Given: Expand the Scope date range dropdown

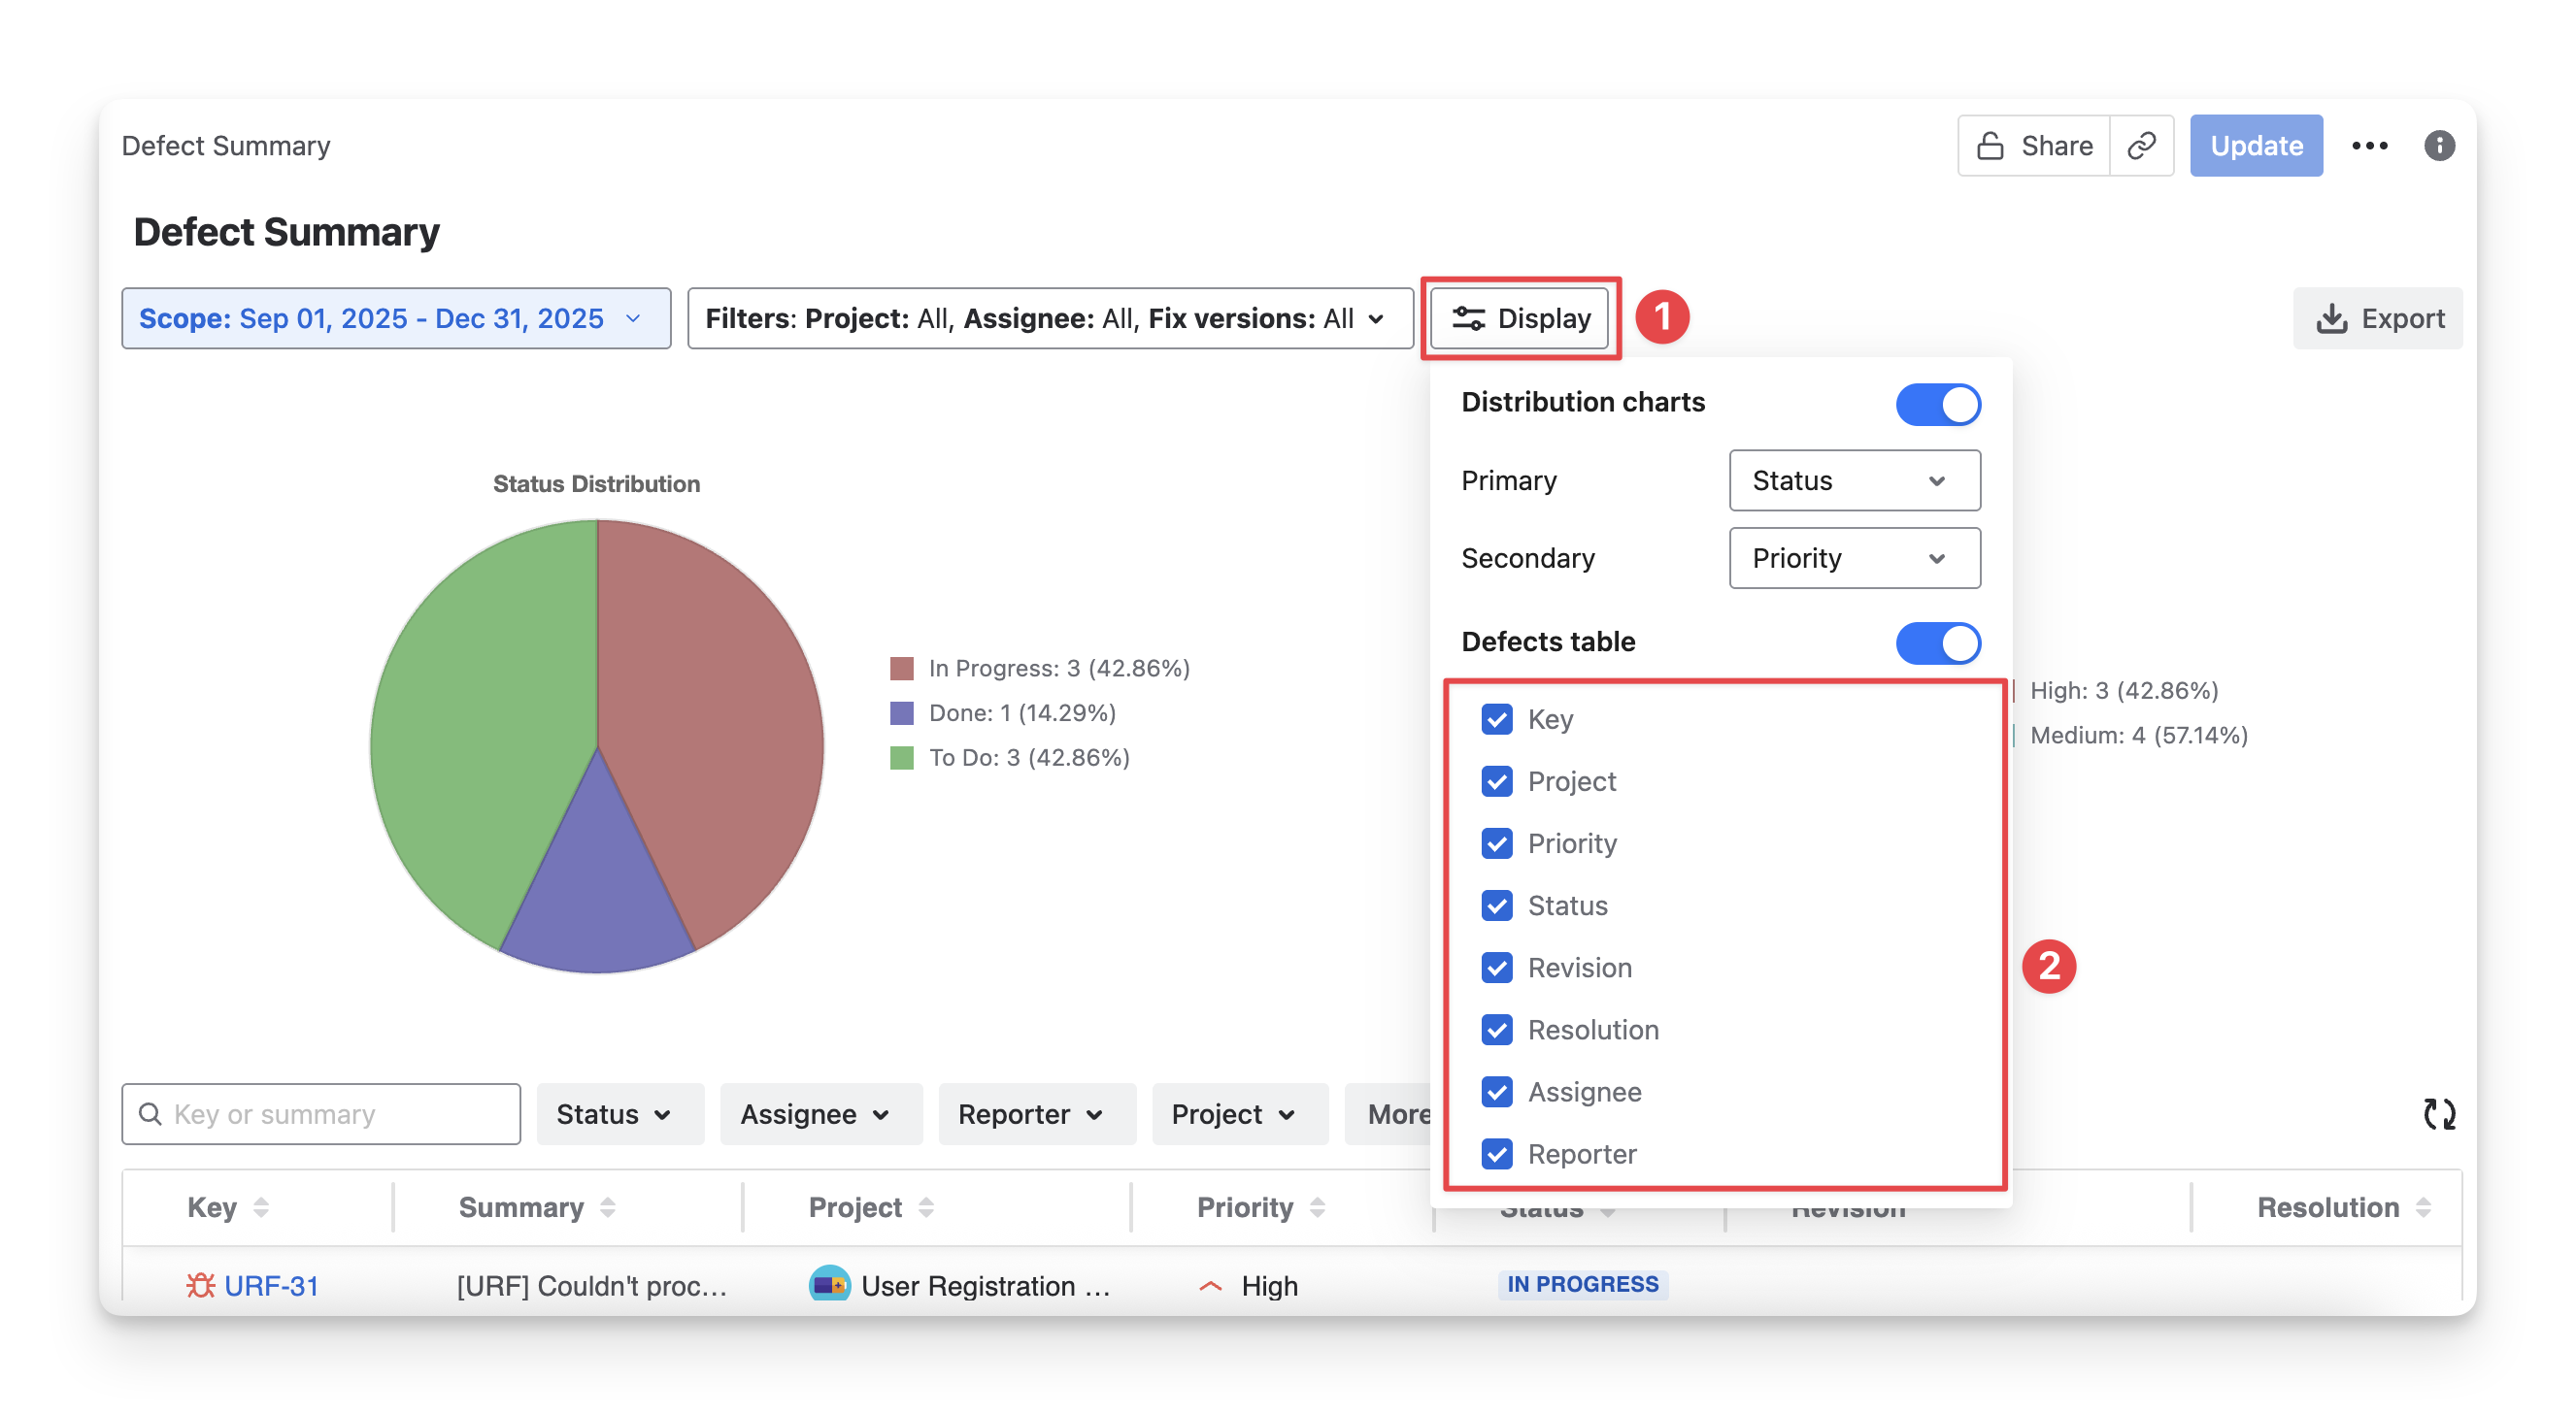Looking at the screenshot, I should click(x=396, y=318).
